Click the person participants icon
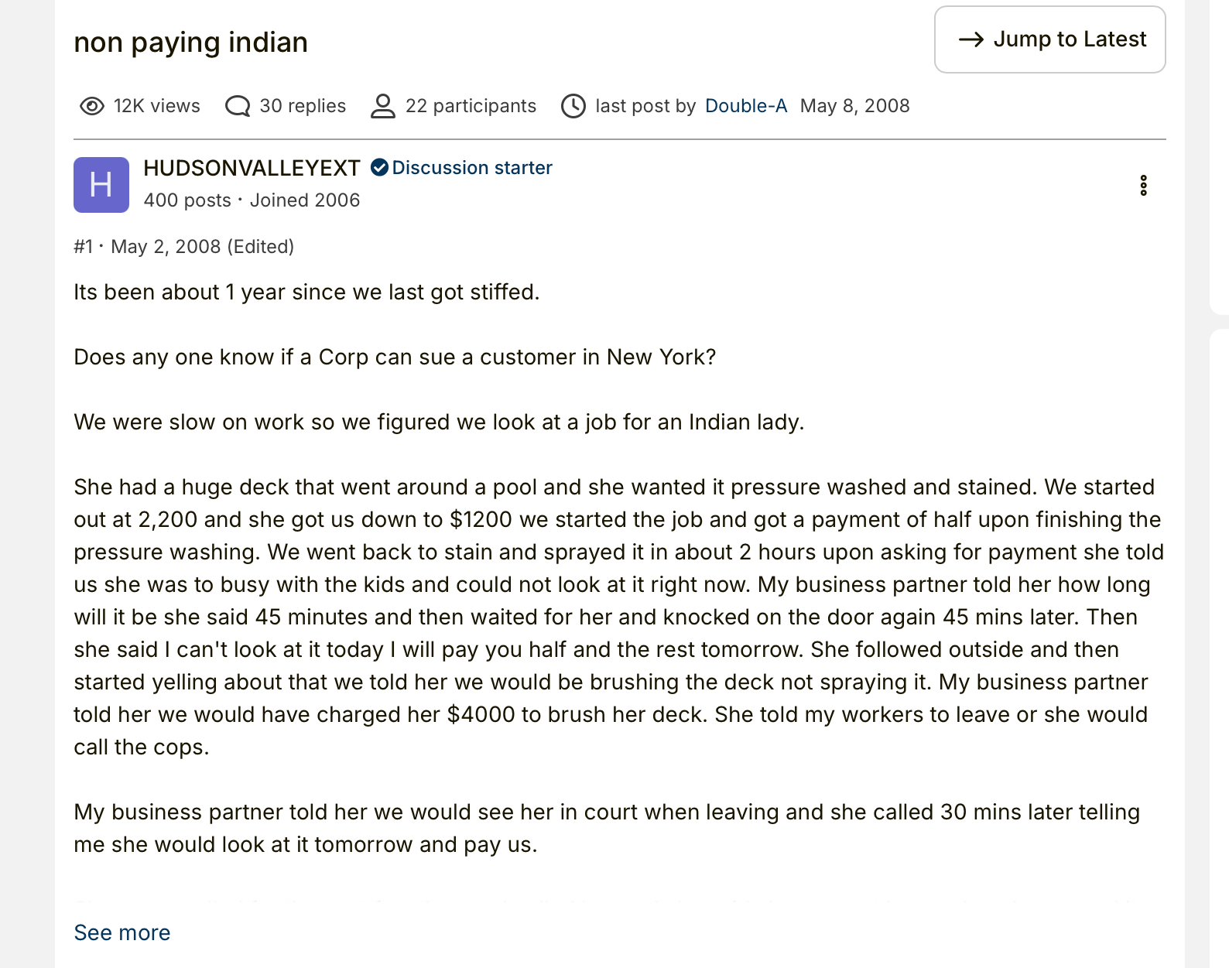 point(382,106)
